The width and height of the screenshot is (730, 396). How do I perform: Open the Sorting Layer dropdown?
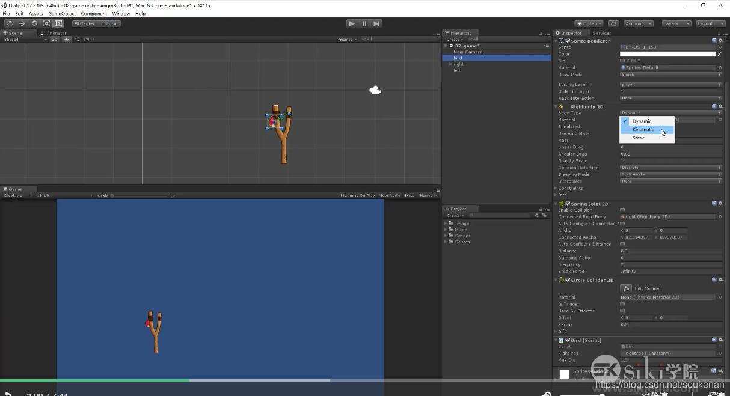(x=671, y=84)
